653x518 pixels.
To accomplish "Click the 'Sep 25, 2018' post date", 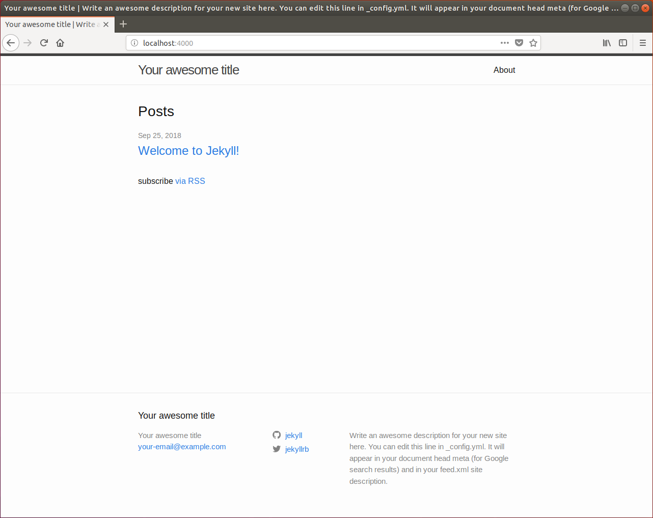I will pyautogui.click(x=159, y=135).
